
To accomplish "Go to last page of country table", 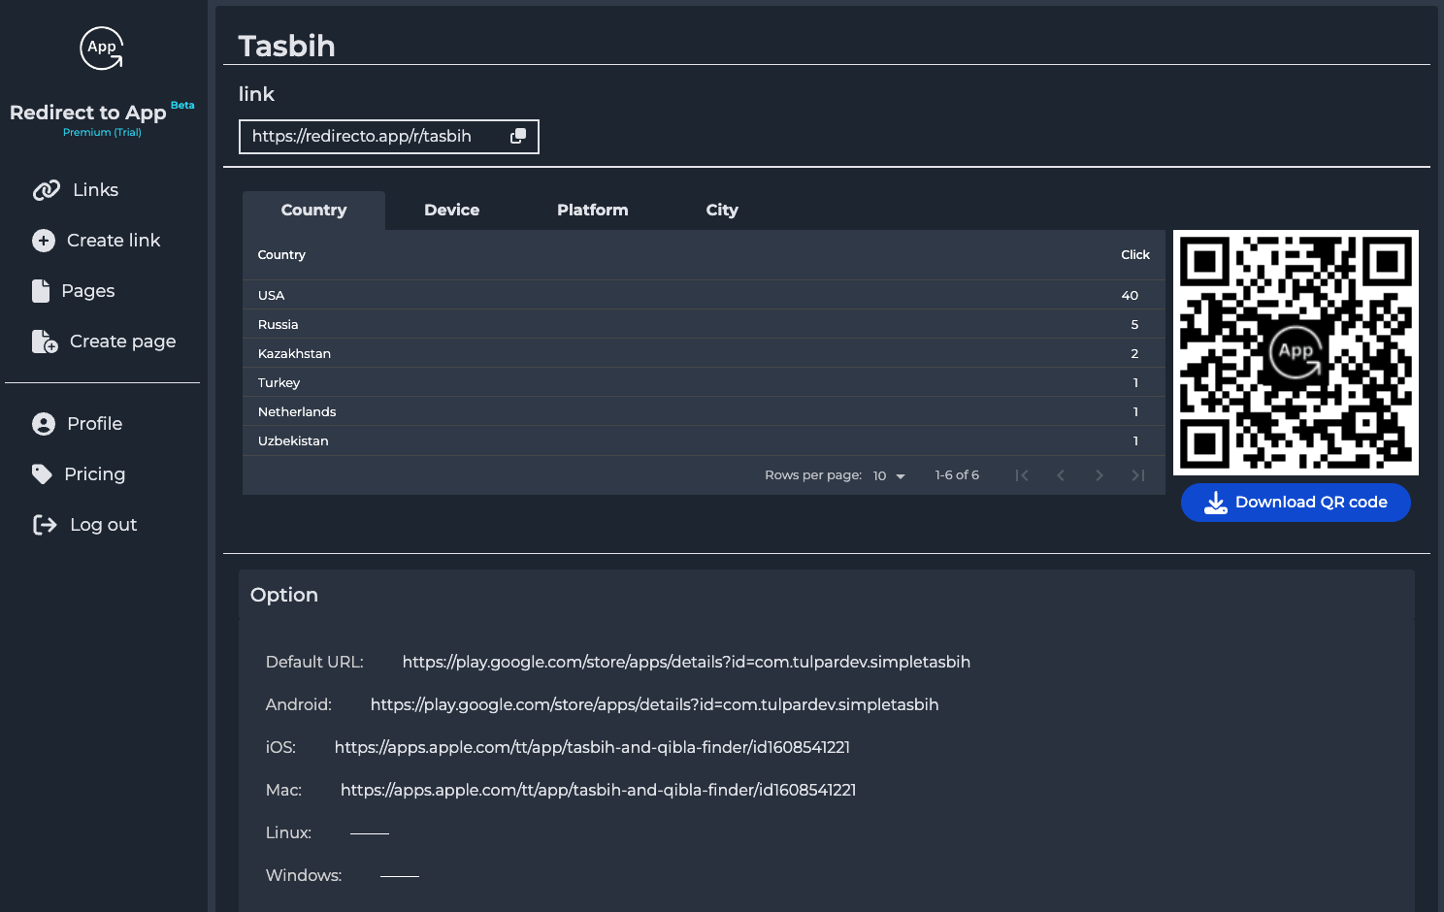I will 1138,475.
